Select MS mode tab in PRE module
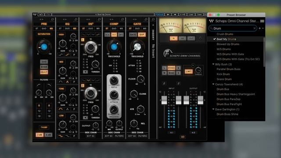 click(51, 29)
